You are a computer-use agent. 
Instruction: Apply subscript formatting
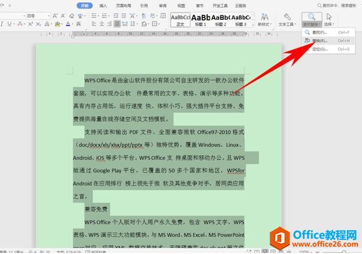(38, 24)
